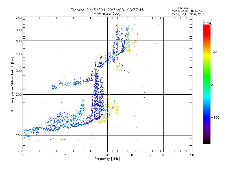The height and width of the screenshot is (169, 226).
Task: Click the colorbar label '100'
Action: (214, 52)
